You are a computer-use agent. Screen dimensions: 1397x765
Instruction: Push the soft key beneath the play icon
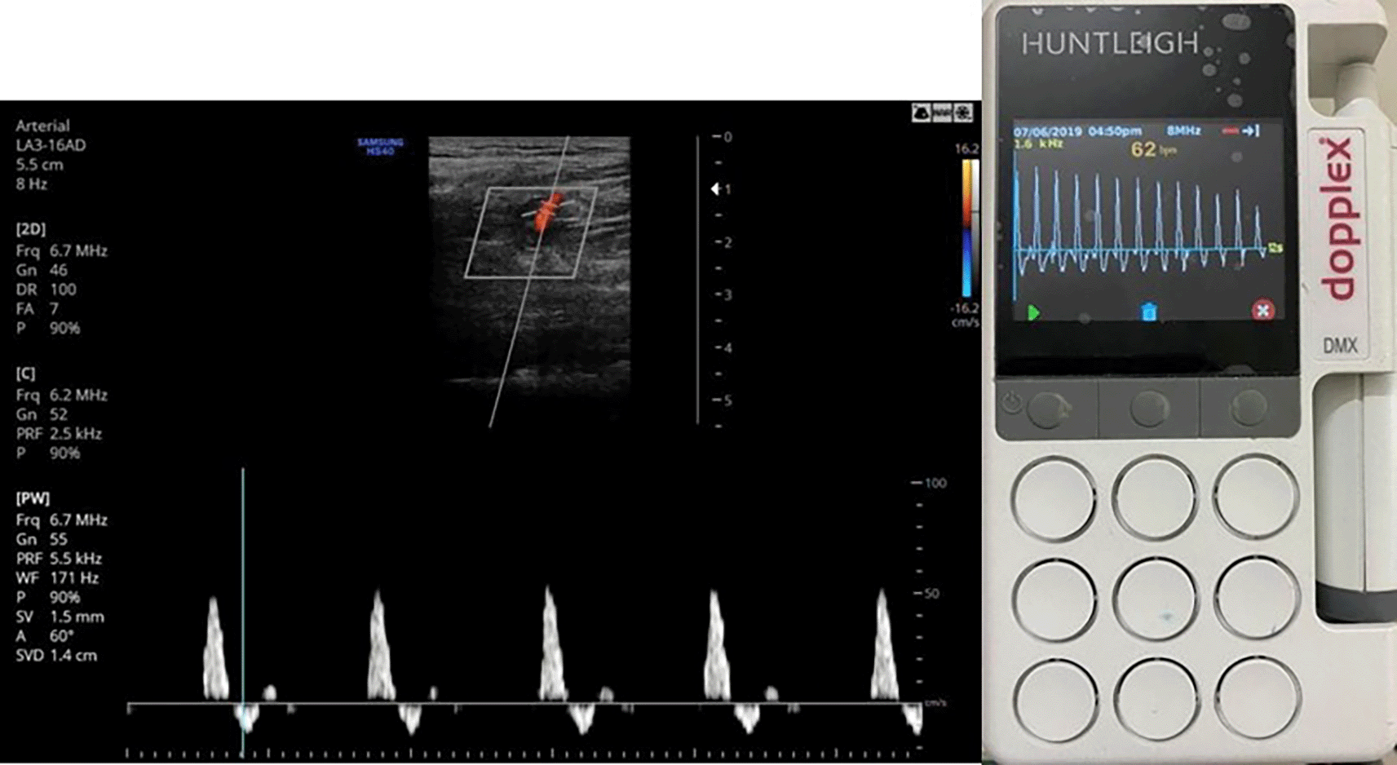1049,409
